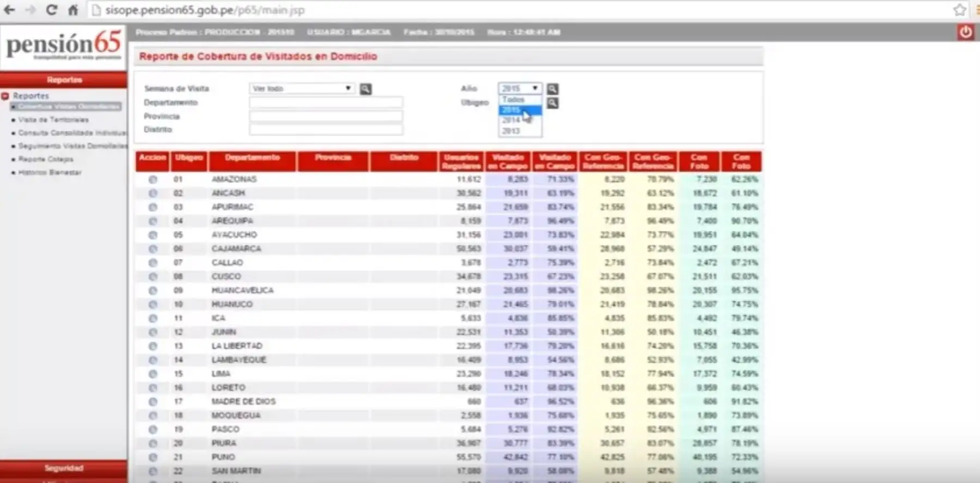This screenshot has height=483, width=980.
Task: Click the Ubigeo column header
Action: (x=189, y=162)
